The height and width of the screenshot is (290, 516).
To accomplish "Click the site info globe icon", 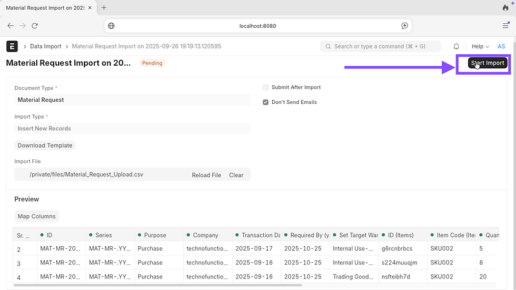I will point(112,26).
